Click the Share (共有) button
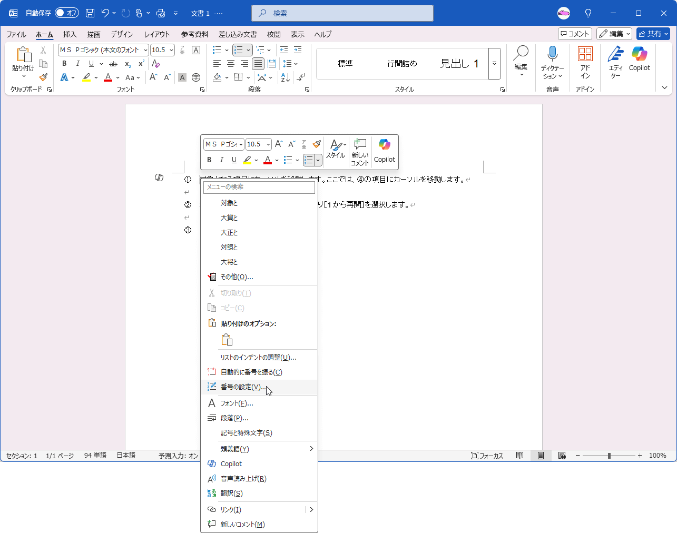677x533 pixels. 653,34
